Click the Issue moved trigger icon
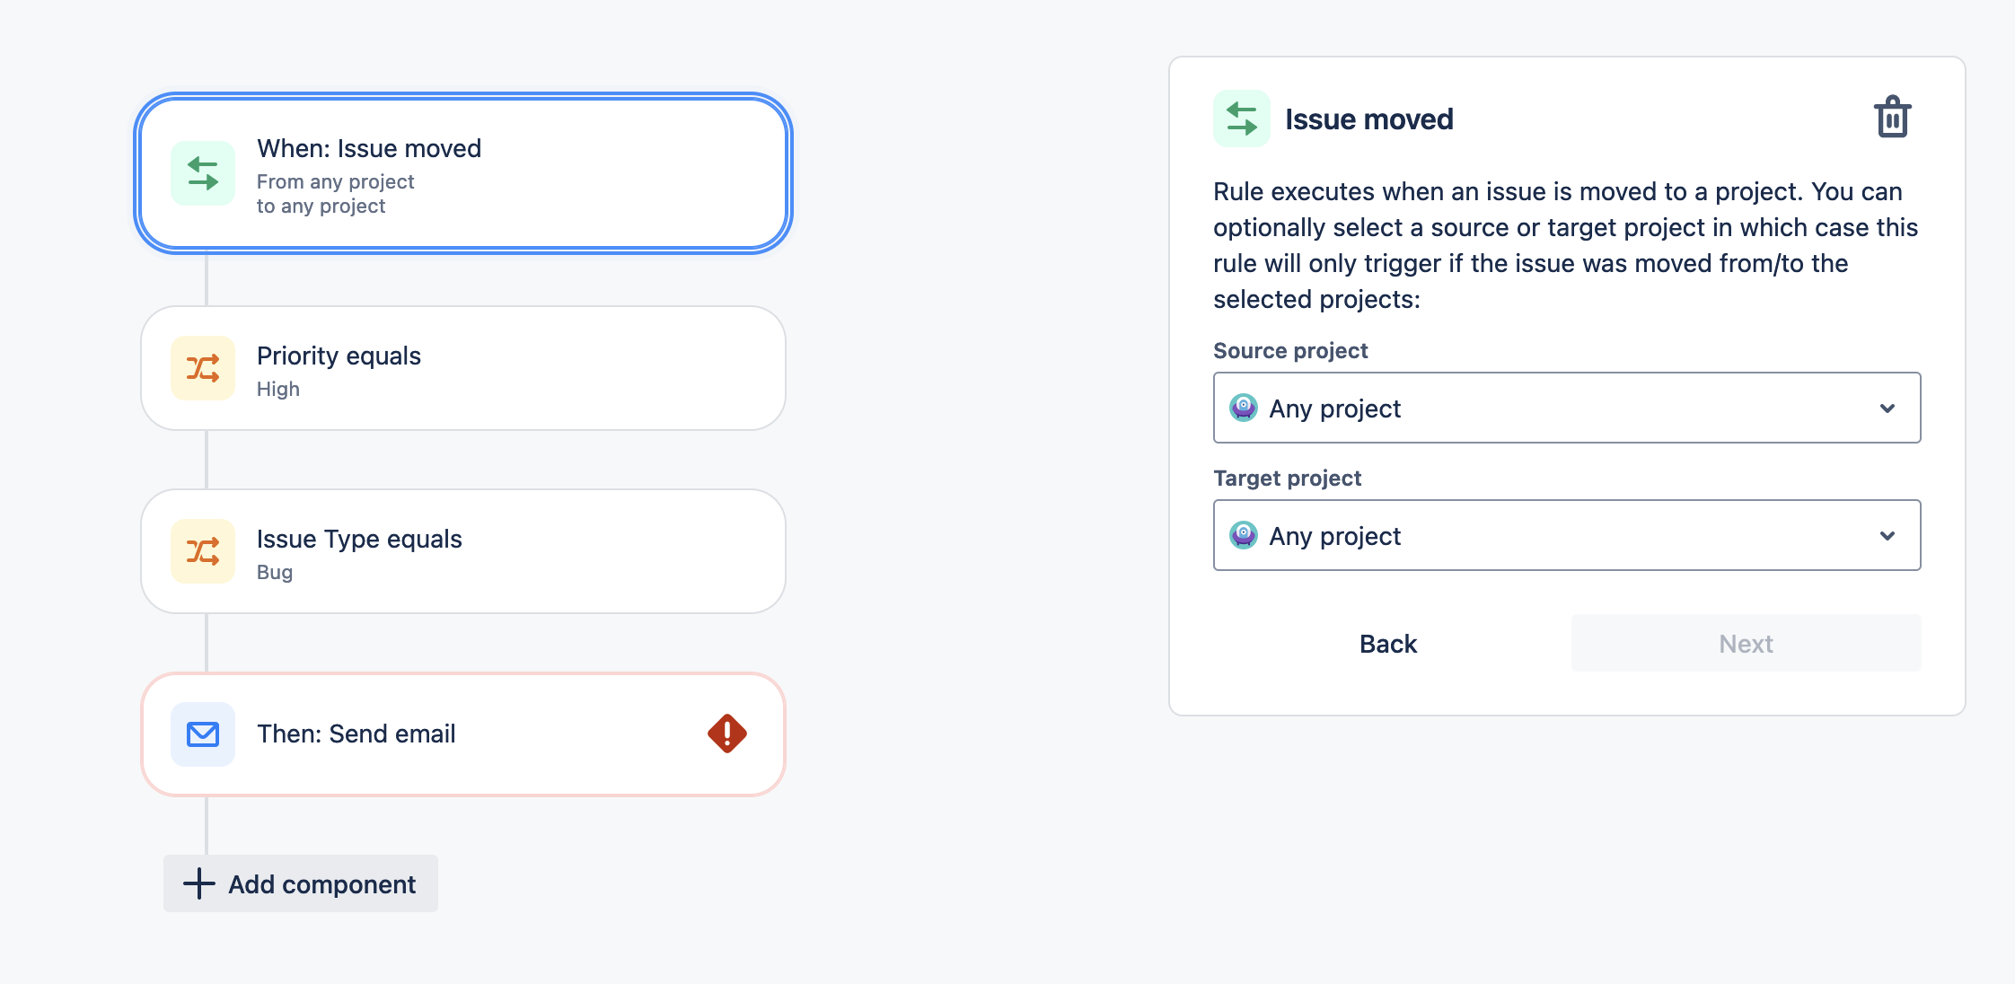 click(x=202, y=172)
